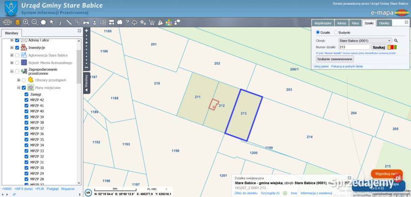The image size is (411, 197).
Task: Select the Budynki radio button
Action: click(336, 32)
